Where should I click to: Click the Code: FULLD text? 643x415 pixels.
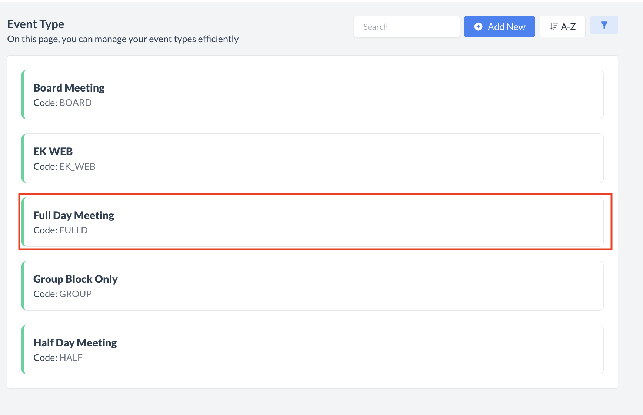pyautogui.click(x=60, y=230)
